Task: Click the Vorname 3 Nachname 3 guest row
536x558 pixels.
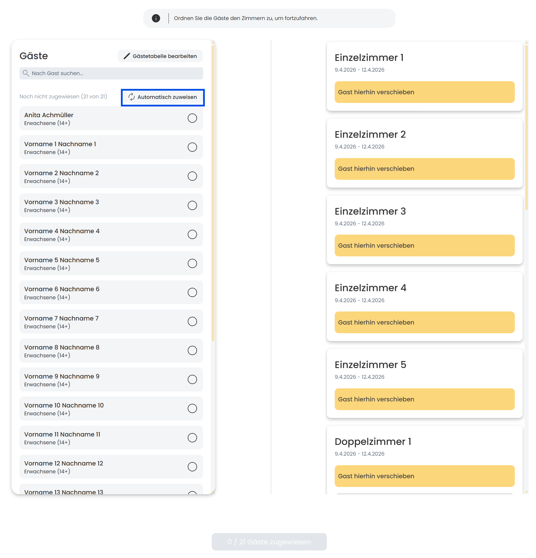Action: [102, 206]
